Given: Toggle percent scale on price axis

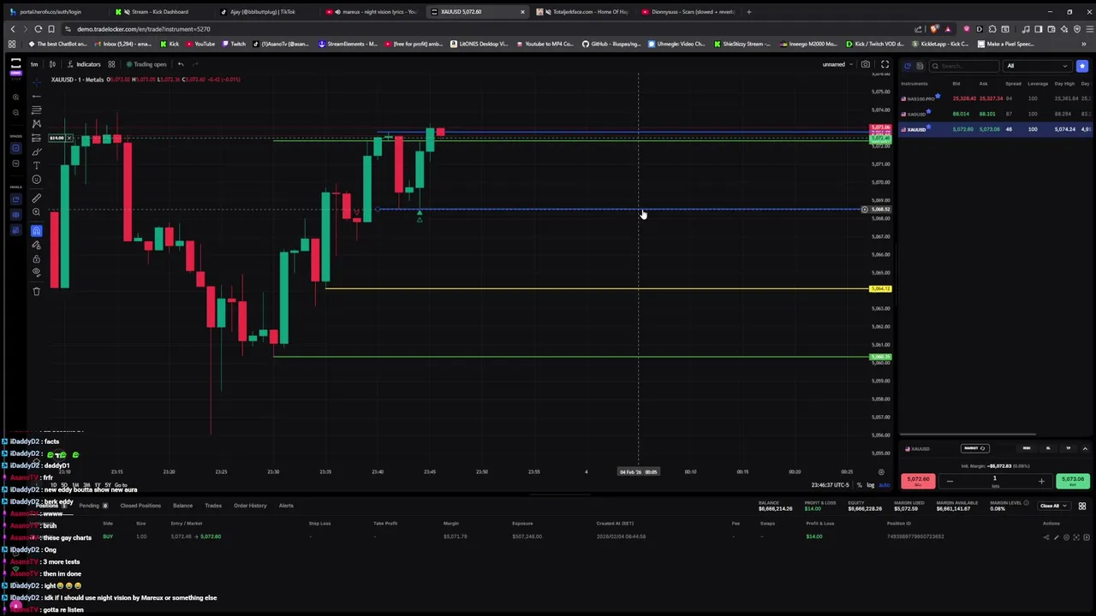Looking at the screenshot, I should (859, 485).
